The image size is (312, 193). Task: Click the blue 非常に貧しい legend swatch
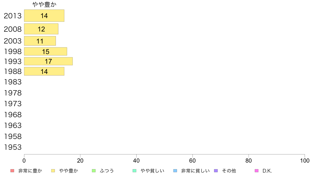[175, 171]
